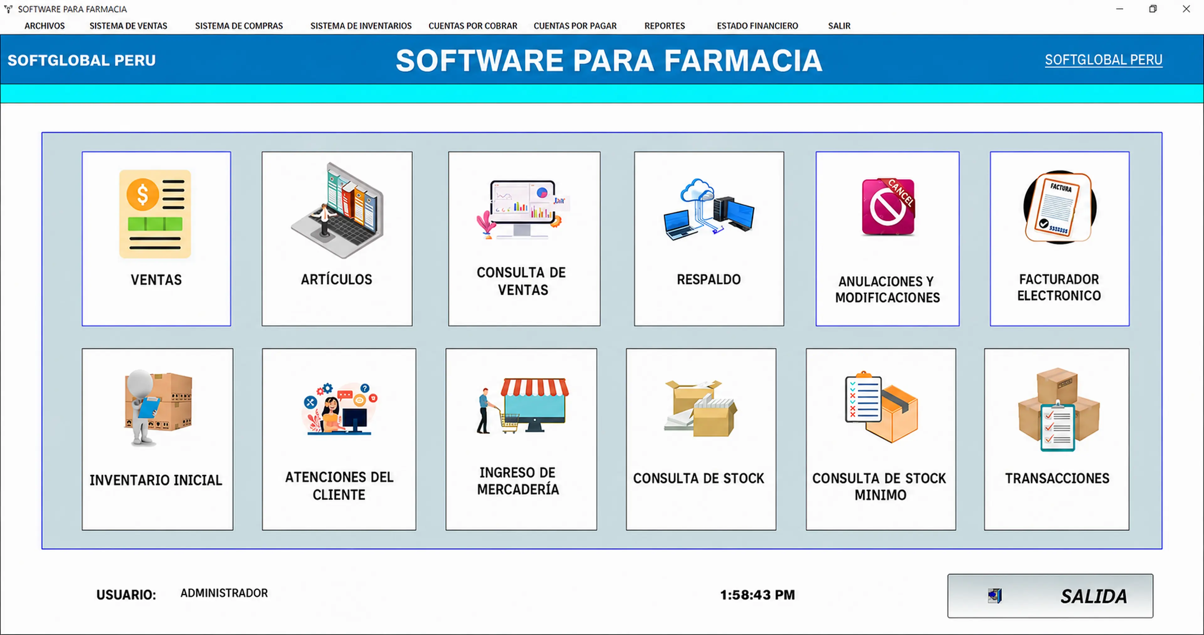
Task: Open the Cuentas por Pagar menu
Action: tap(575, 26)
